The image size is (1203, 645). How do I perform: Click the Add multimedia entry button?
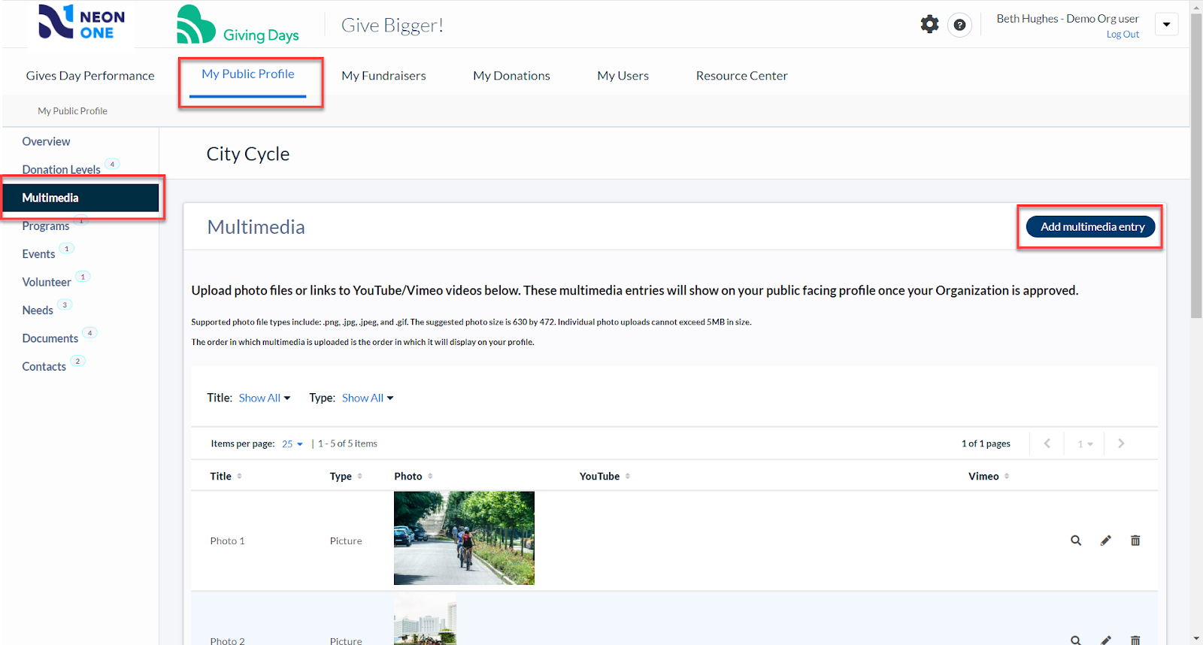pos(1090,226)
